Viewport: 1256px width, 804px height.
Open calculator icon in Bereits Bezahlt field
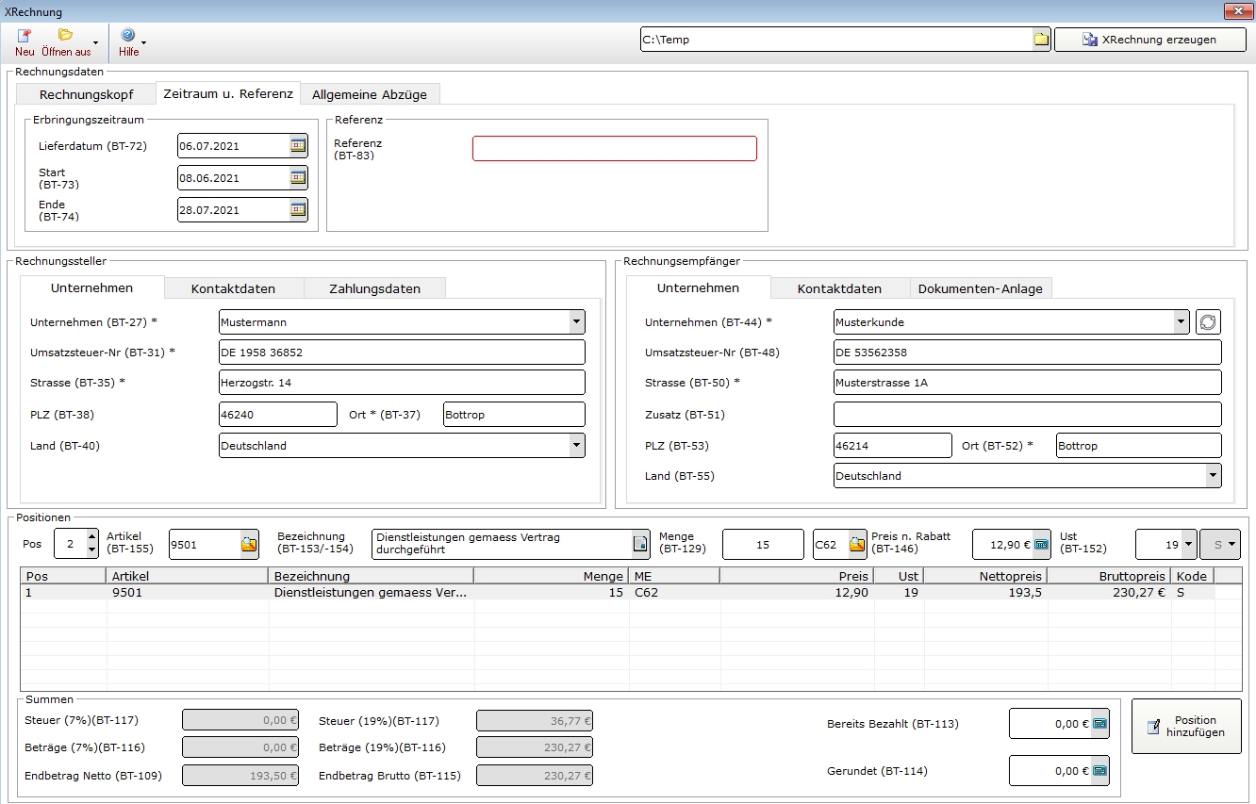point(1099,725)
